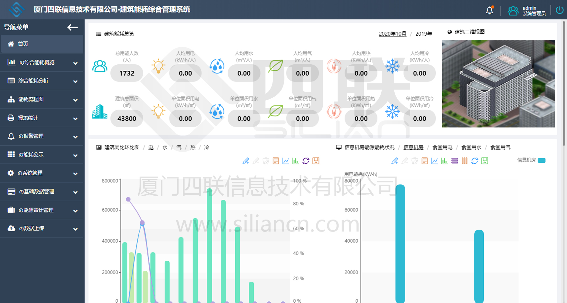Switch the overview to 2019年

[423, 34]
